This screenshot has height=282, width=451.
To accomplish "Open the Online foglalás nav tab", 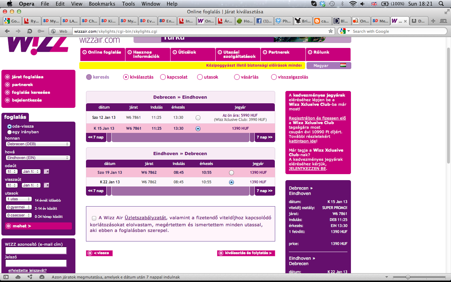I will [x=103, y=55].
